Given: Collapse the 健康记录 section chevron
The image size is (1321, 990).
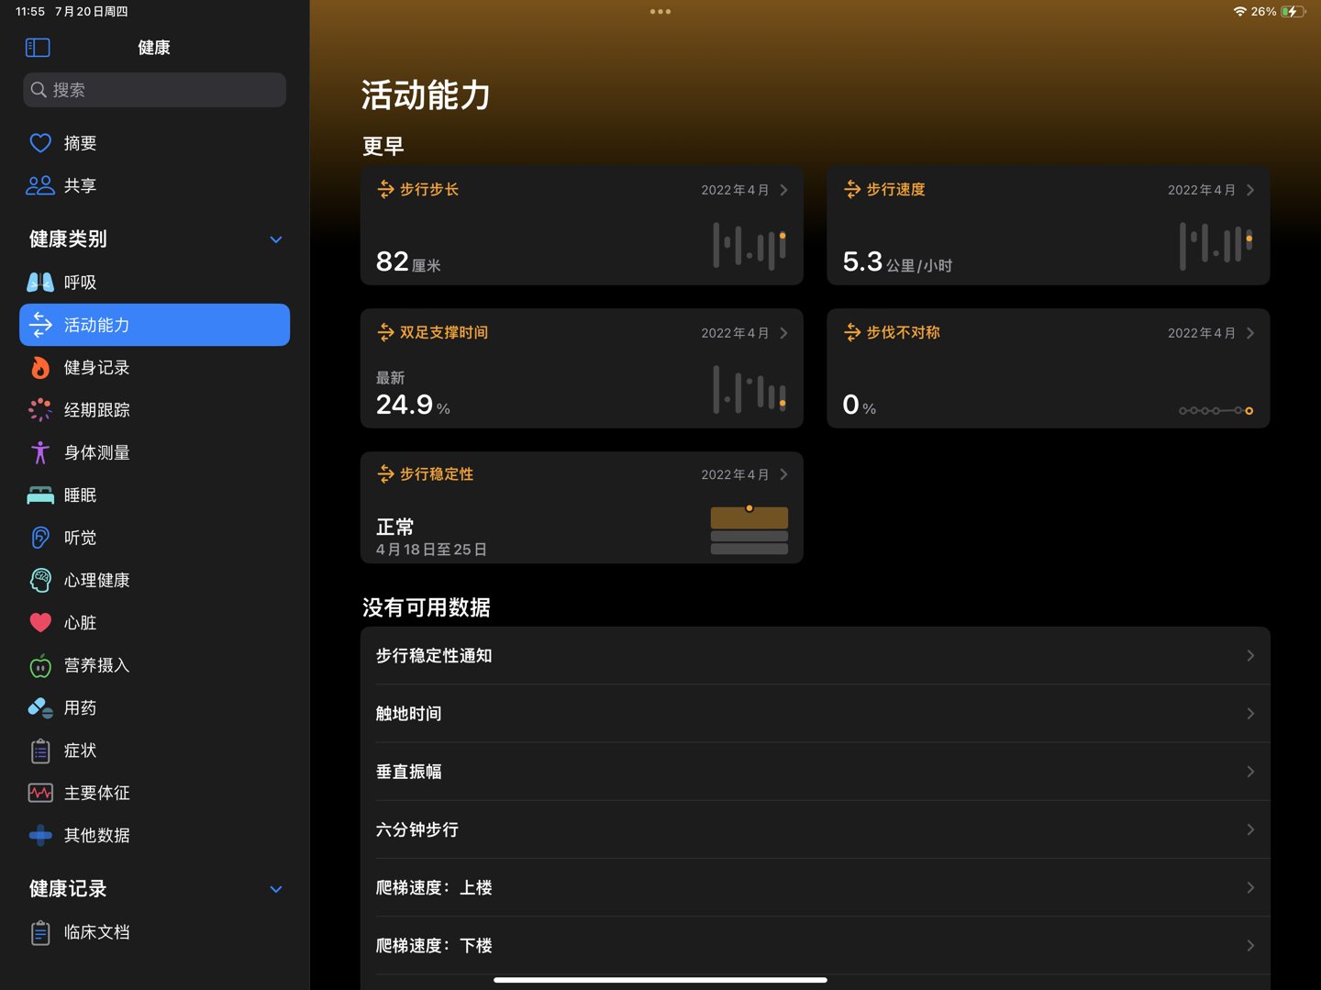Looking at the screenshot, I should (x=276, y=889).
